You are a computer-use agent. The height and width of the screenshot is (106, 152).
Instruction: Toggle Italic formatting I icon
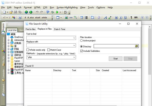pos(121,18)
